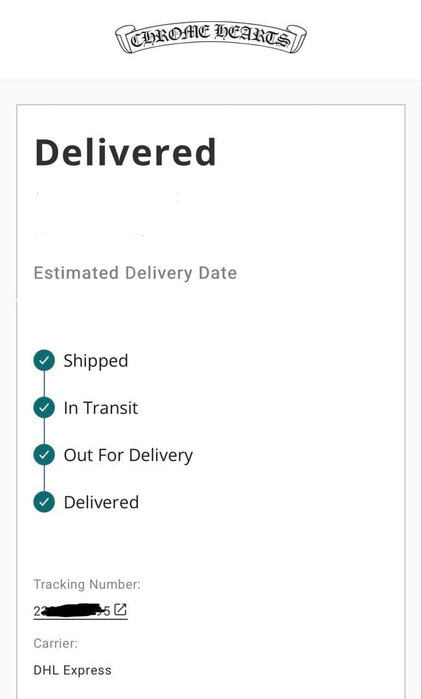The height and width of the screenshot is (699, 422).
Task: Click the Carrier: field label
Action: [56, 643]
